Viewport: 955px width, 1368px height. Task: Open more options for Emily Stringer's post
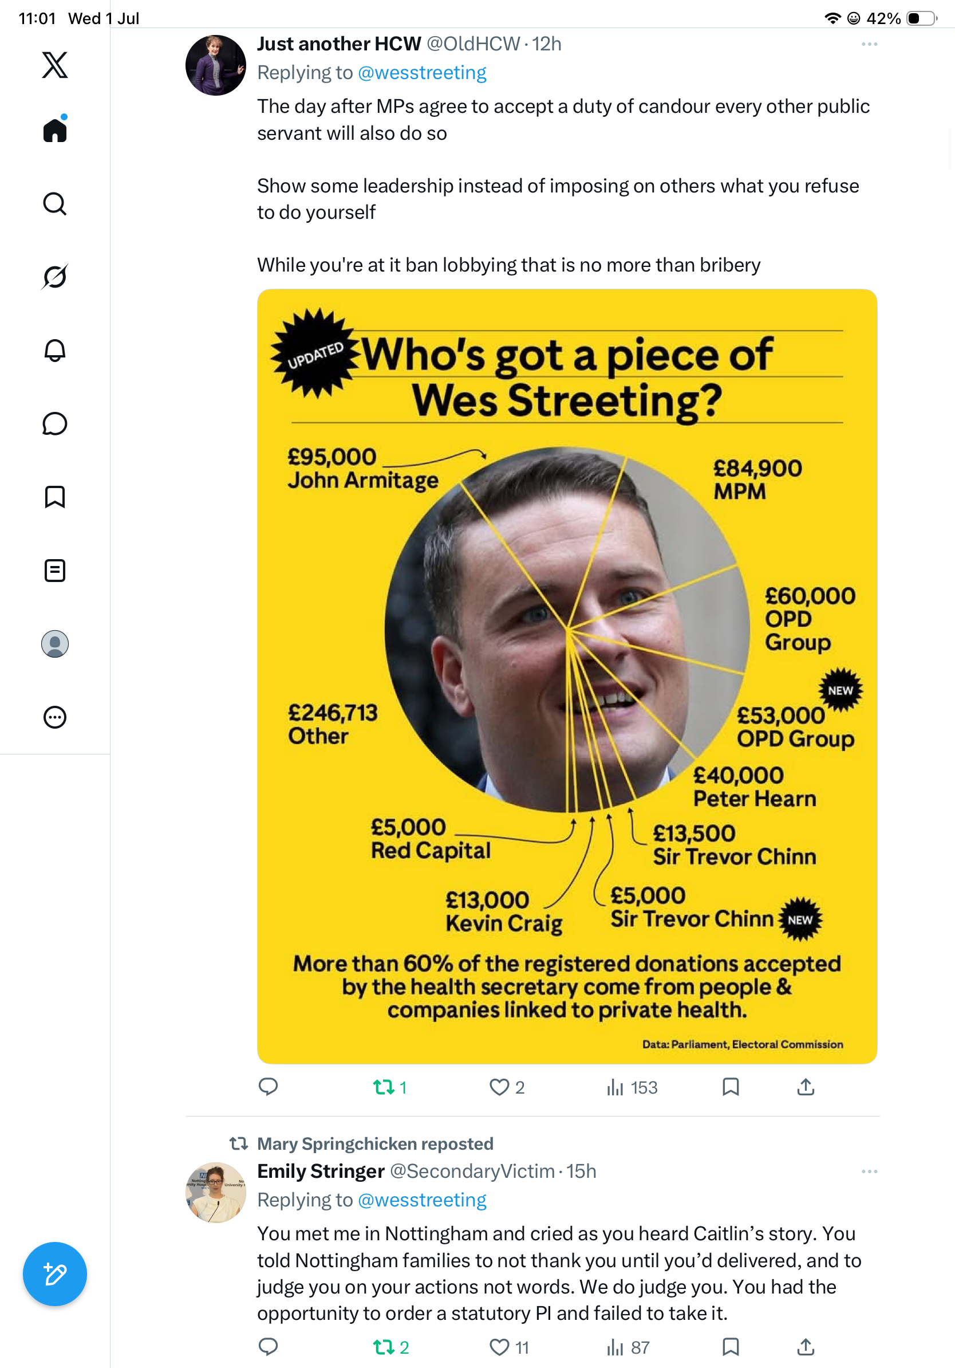(869, 1172)
